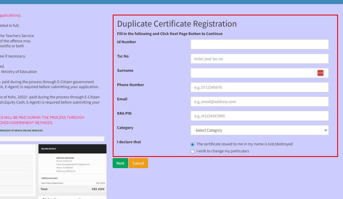343x199 pixels.
Task: Focus the Tsc No input box
Action: point(259,59)
